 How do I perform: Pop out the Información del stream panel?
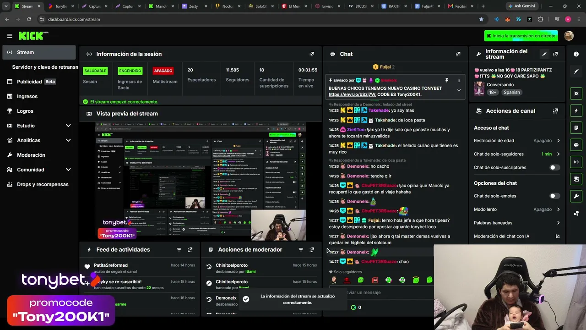click(555, 54)
